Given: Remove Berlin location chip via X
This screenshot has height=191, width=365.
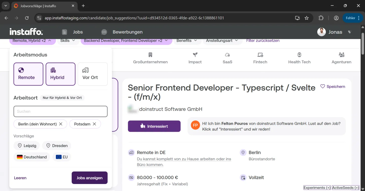Looking at the screenshot, I should click(x=61, y=124).
